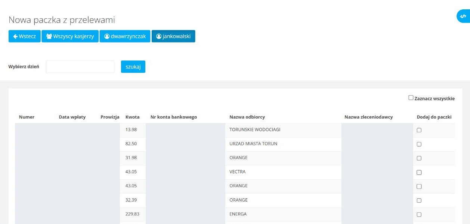Select the amount 13.98
This screenshot has height=224, width=470.
(131, 130)
